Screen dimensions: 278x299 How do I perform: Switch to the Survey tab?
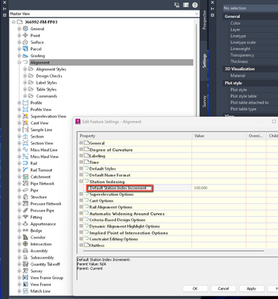click(x=204, y=101)
